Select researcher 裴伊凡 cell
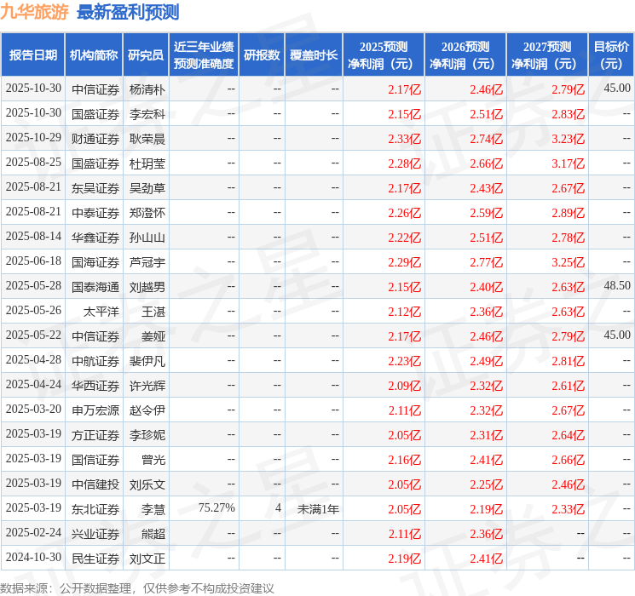 (147, 361)
